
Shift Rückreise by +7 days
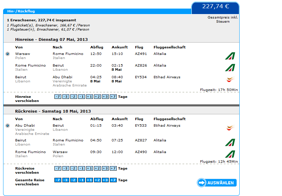113,169
